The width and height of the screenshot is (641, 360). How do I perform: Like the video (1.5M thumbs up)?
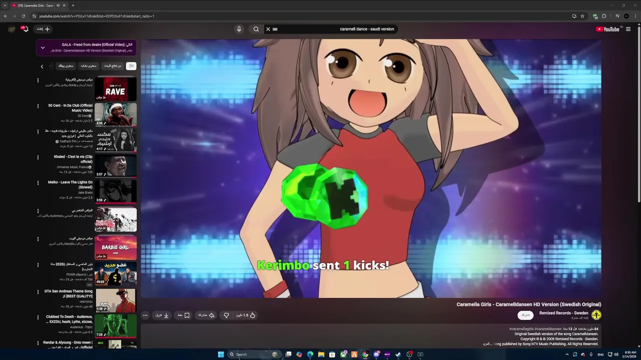click(246, 315)
